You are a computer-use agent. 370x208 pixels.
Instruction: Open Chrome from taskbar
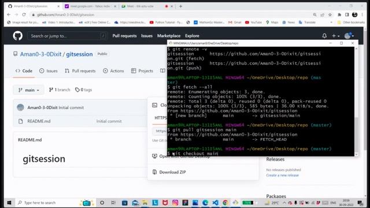(x=225, y=203)
